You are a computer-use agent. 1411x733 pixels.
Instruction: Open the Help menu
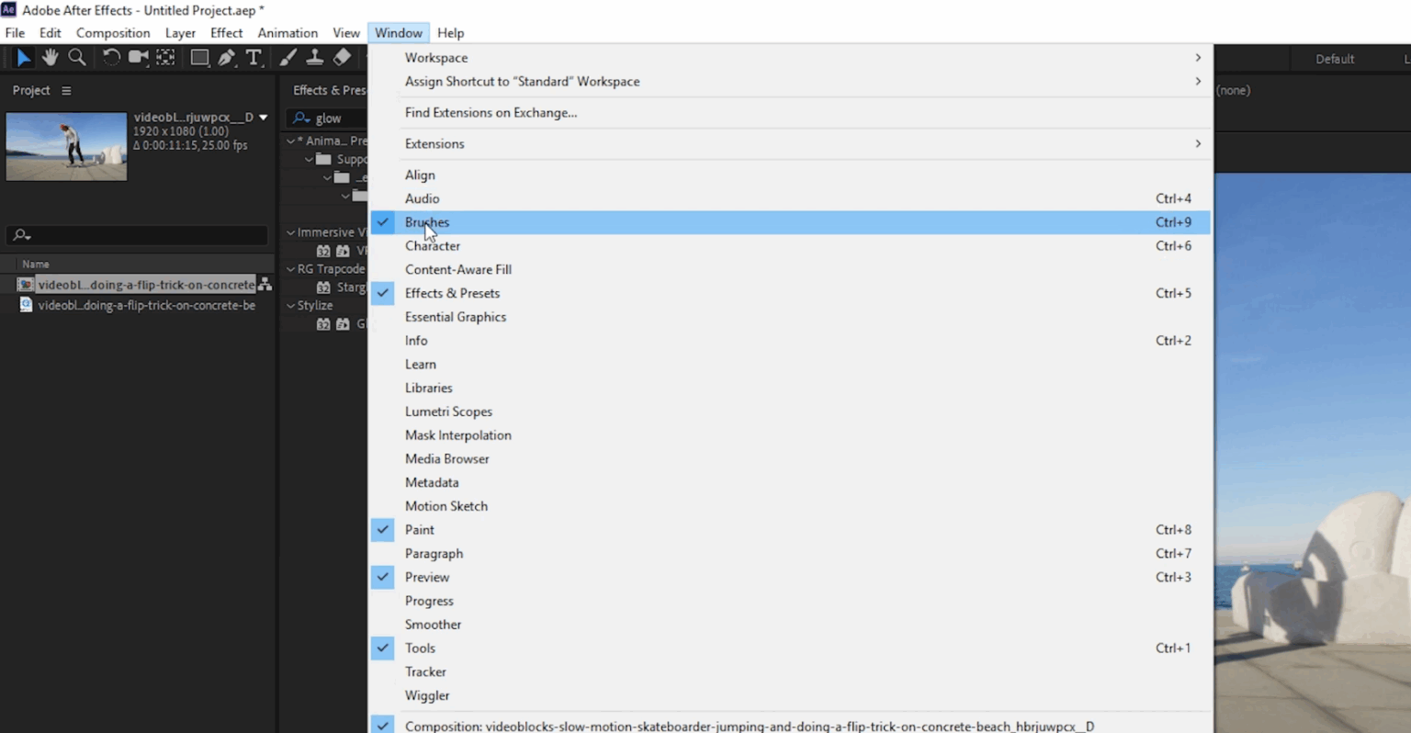[450, 33]
